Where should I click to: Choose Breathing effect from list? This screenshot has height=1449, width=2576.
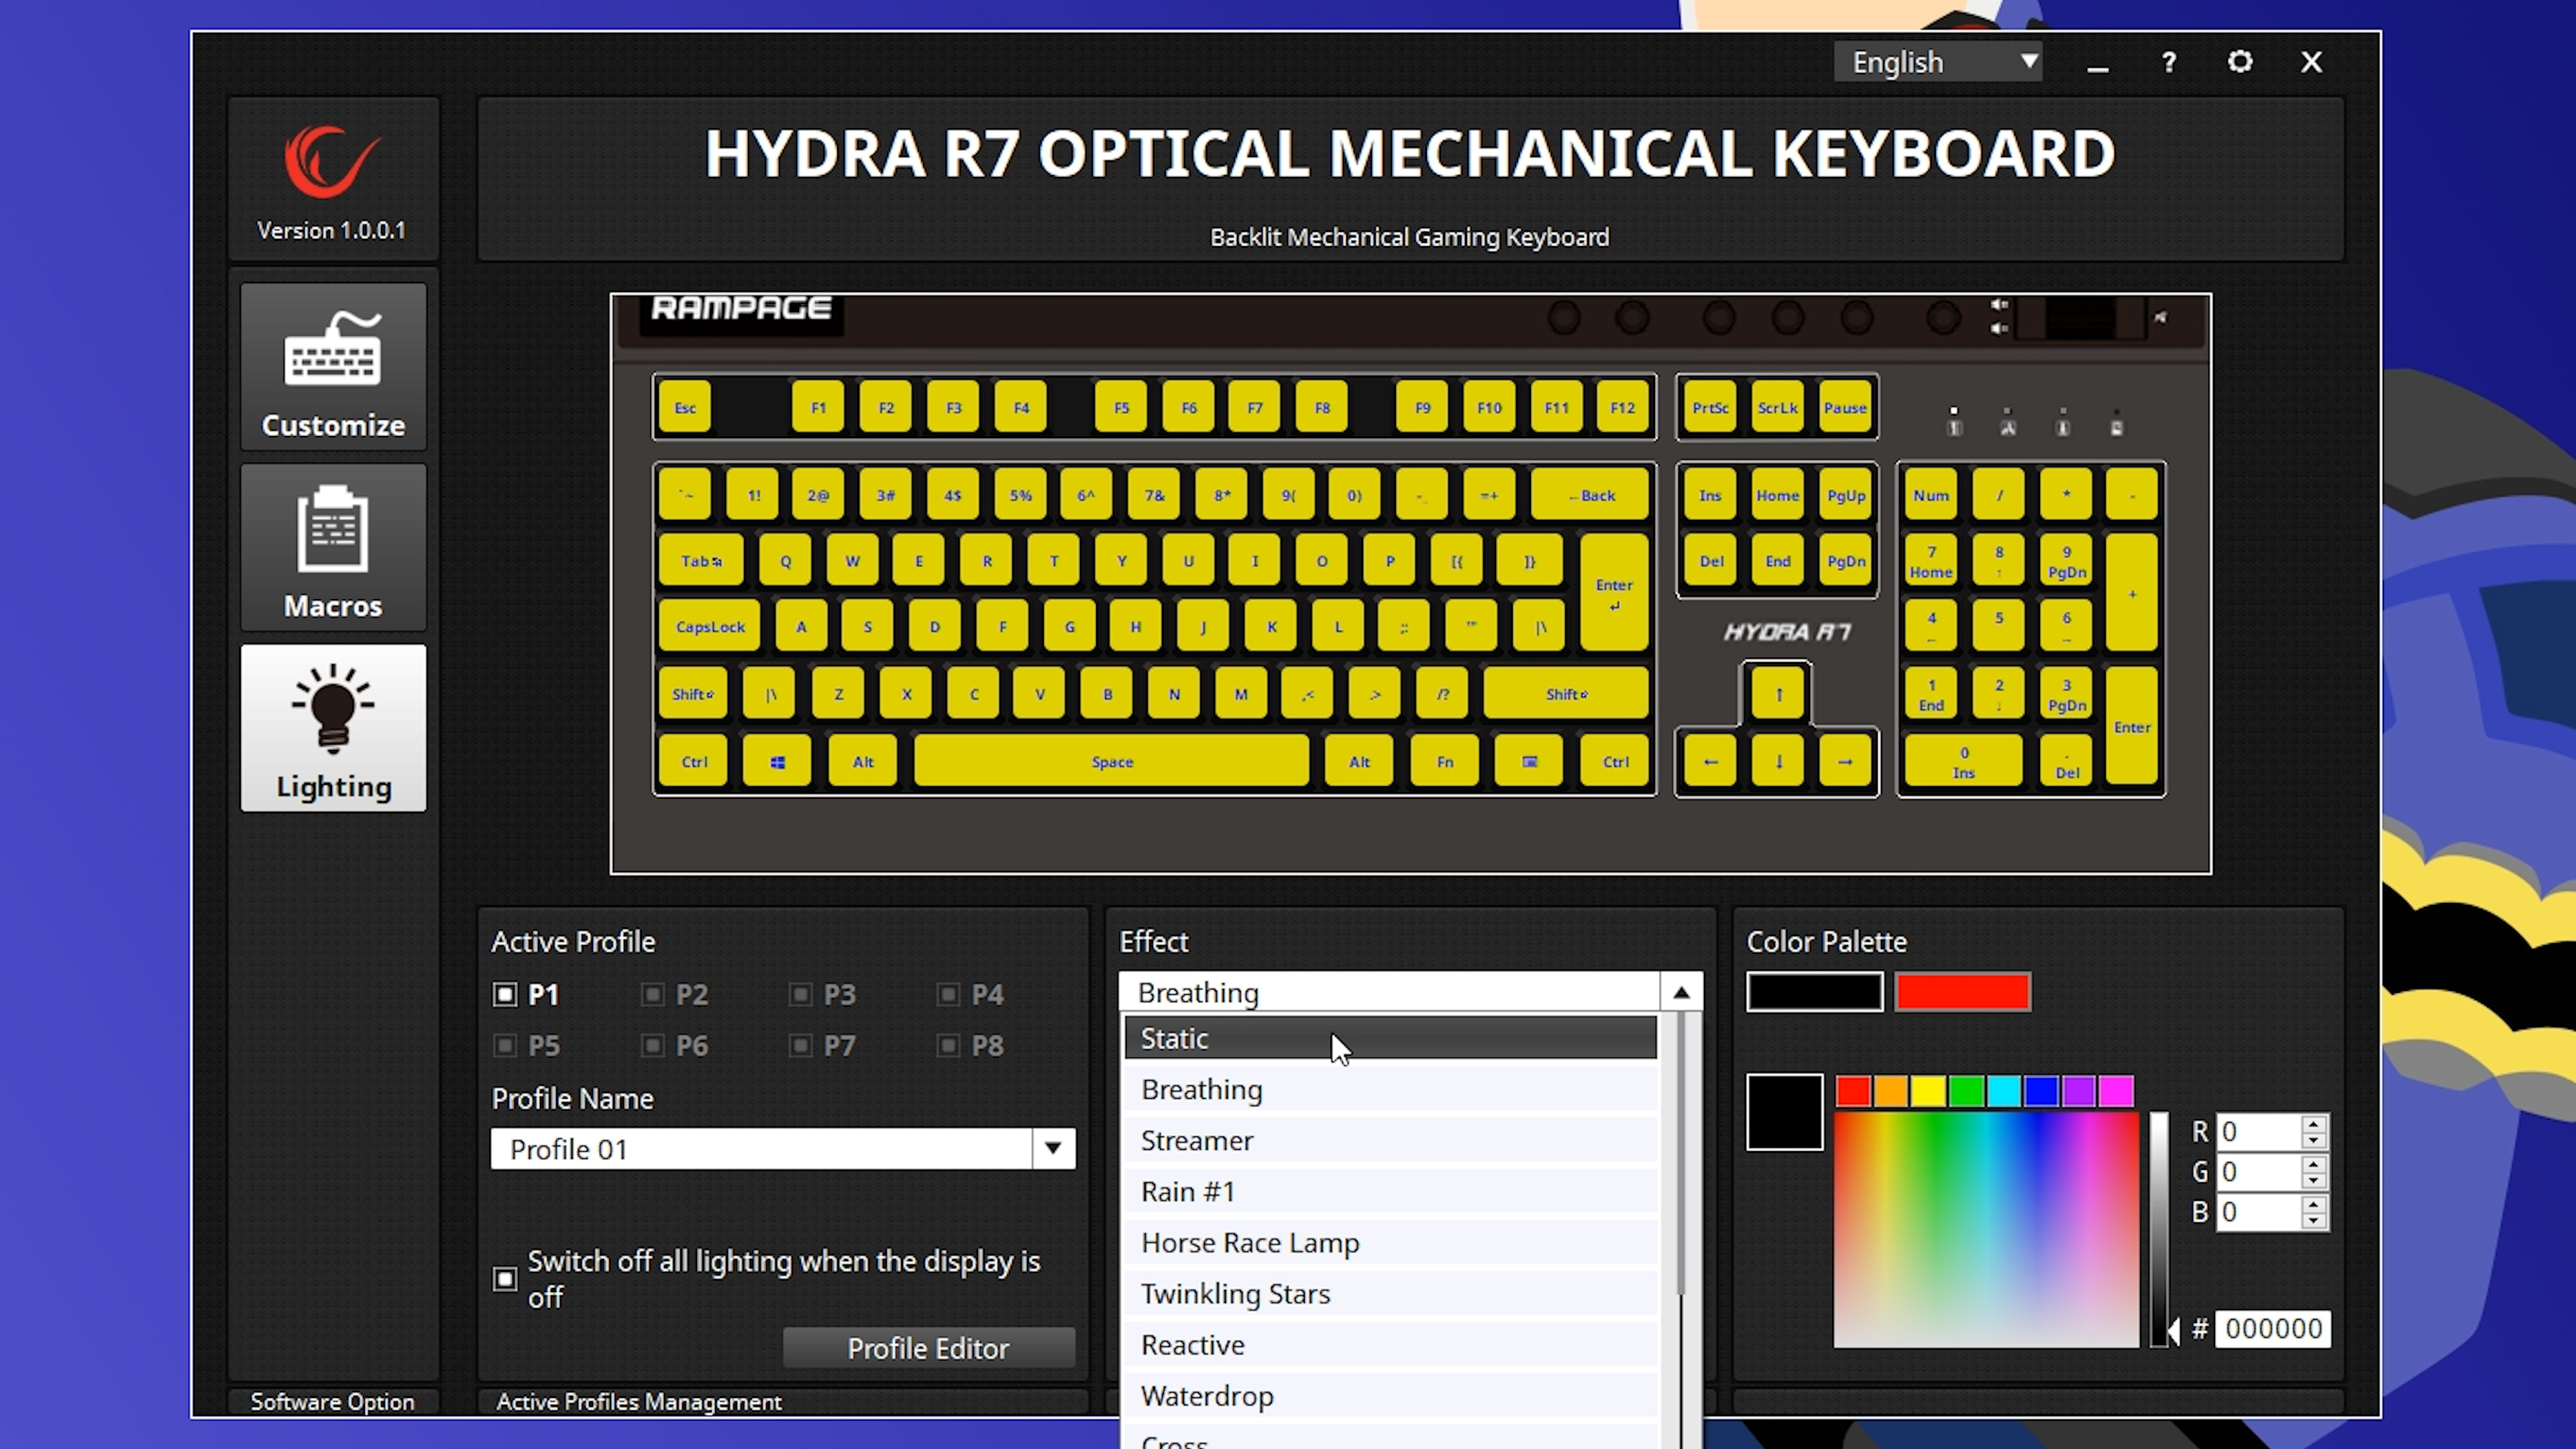point(1390,1089)
